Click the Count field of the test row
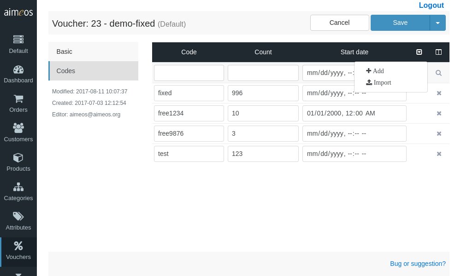This screenshot has height=276, width=461. click(x=263, y=154)
